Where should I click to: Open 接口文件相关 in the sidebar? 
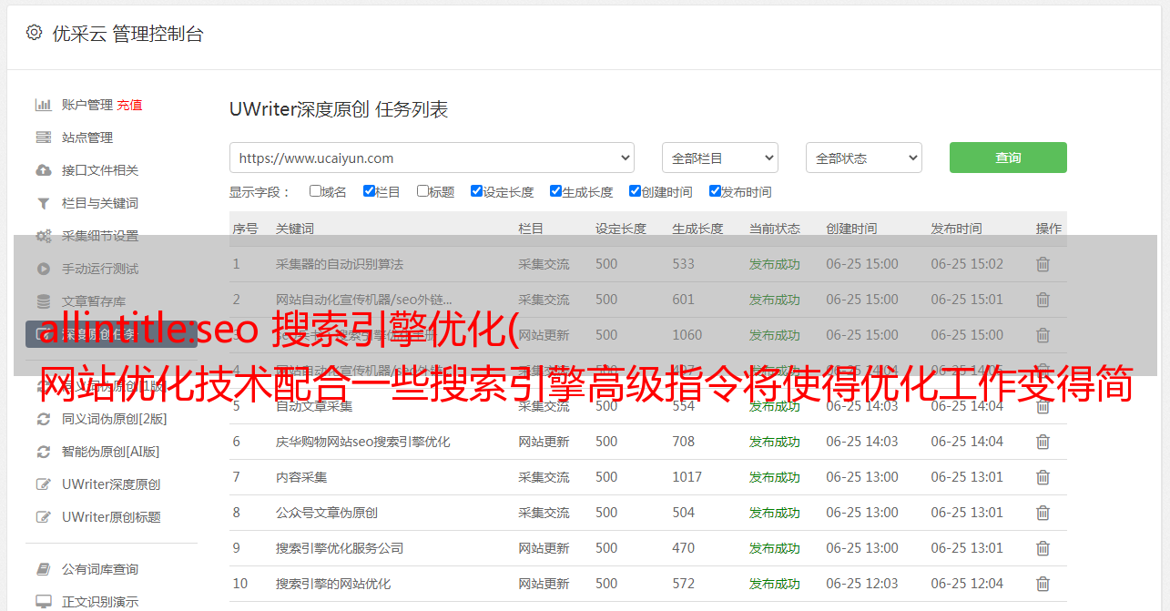tap(100, 170)
